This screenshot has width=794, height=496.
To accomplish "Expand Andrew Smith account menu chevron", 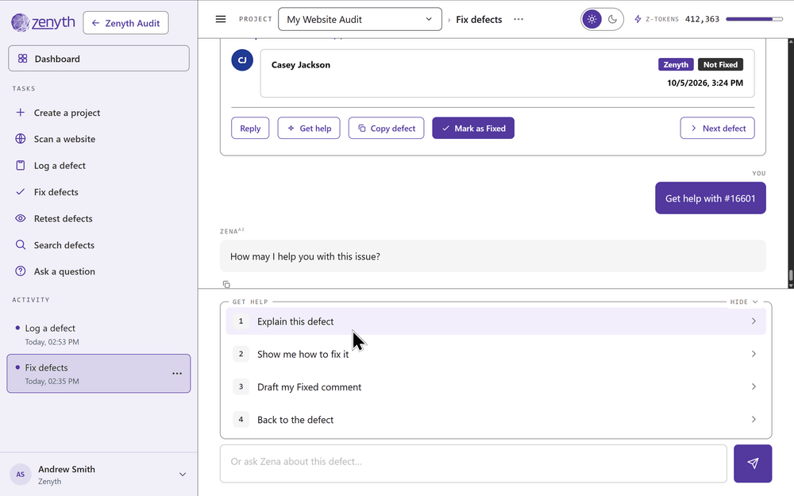I will (x=183, y=475).
